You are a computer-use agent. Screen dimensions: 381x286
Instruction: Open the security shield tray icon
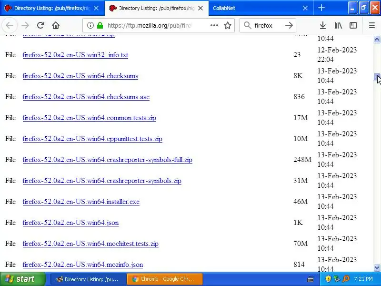328,279
